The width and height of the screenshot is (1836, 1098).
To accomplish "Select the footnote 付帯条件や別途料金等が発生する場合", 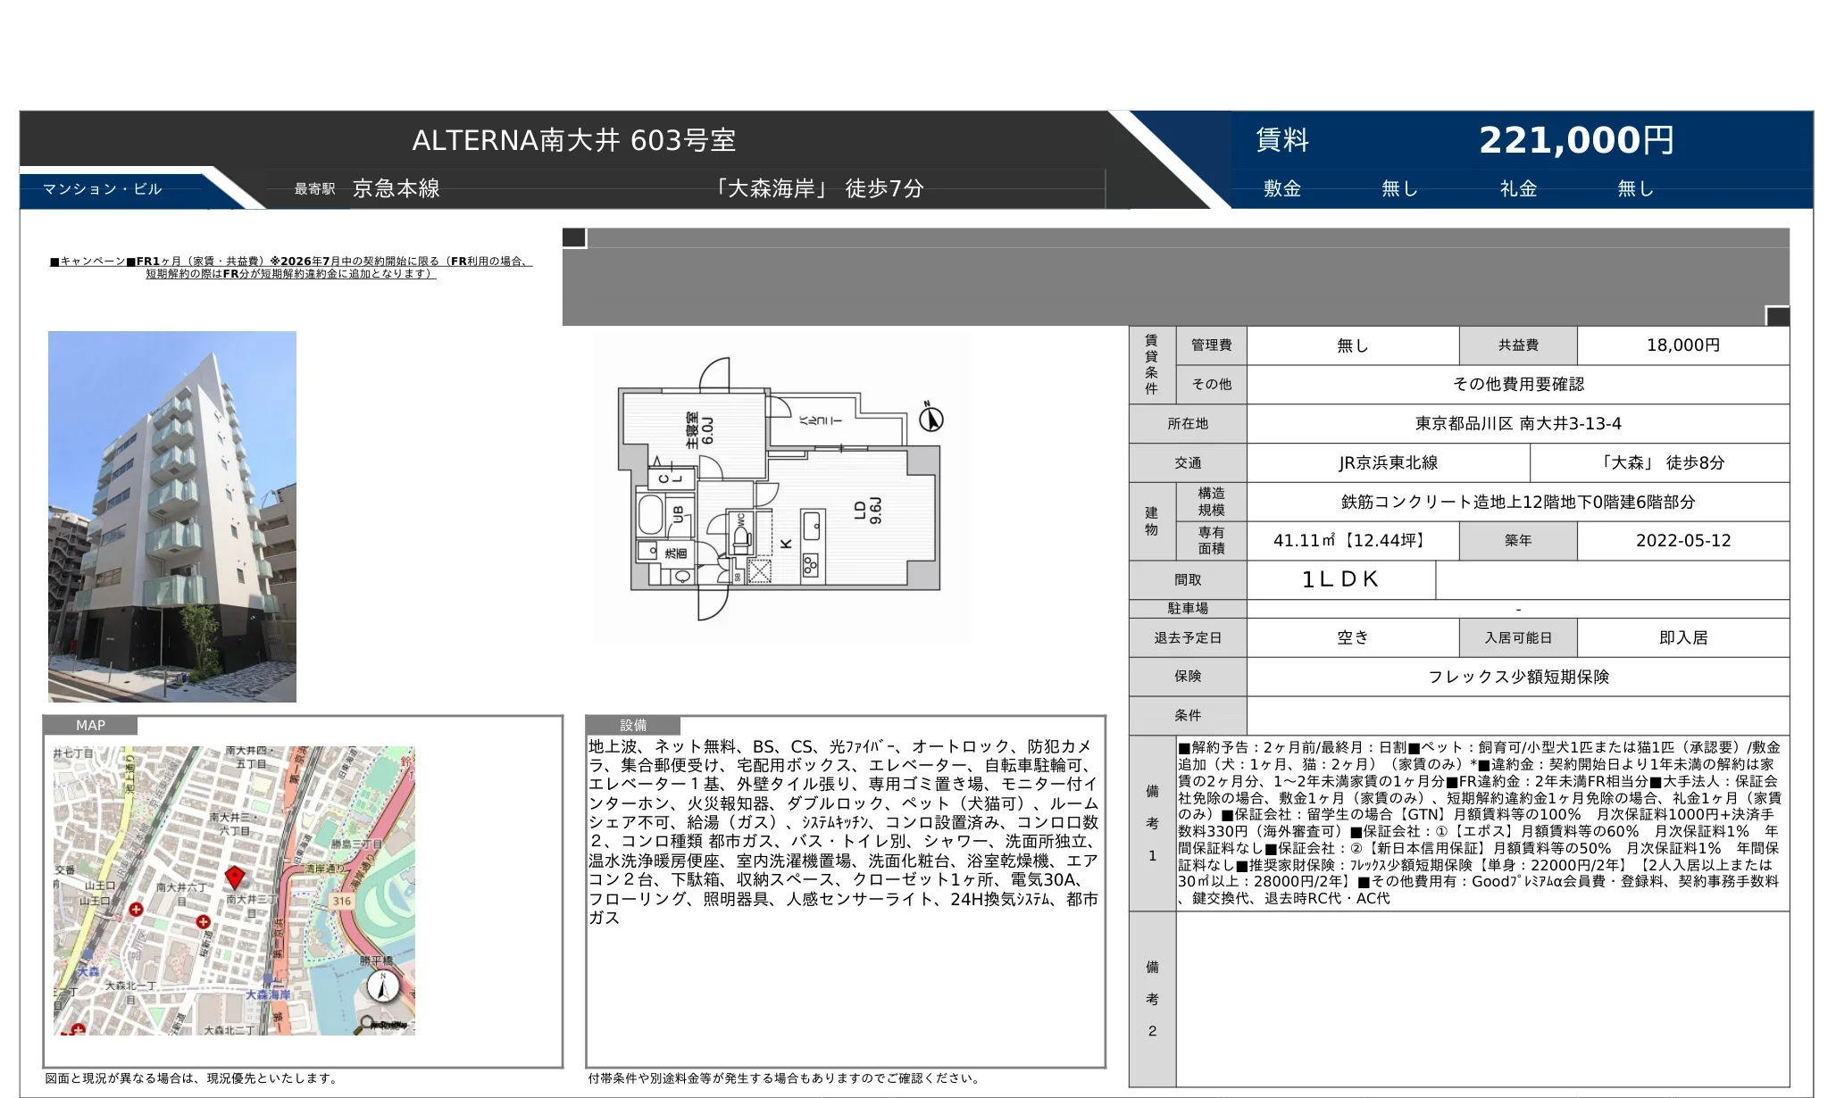I will point(786,1078).
